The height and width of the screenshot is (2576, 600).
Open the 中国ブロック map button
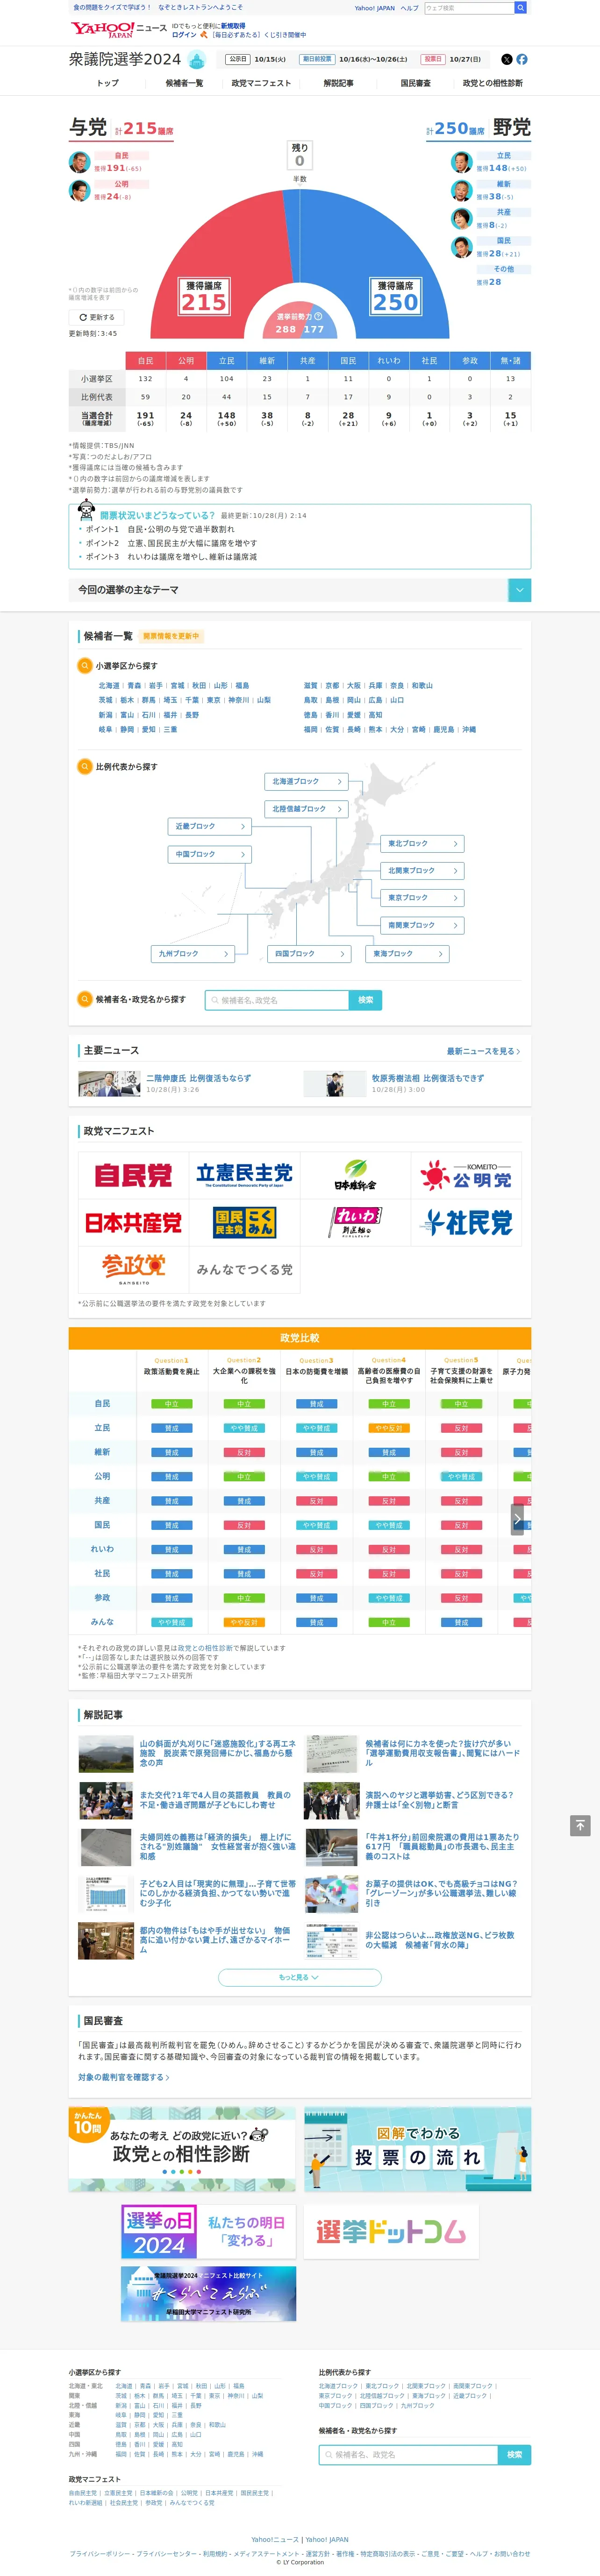pos(209,854)
